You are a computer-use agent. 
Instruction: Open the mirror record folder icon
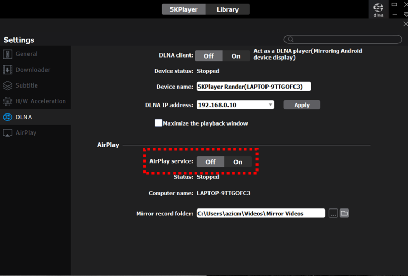344,213
